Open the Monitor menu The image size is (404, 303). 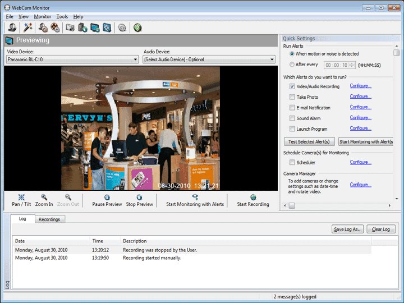tap(42, 17)
